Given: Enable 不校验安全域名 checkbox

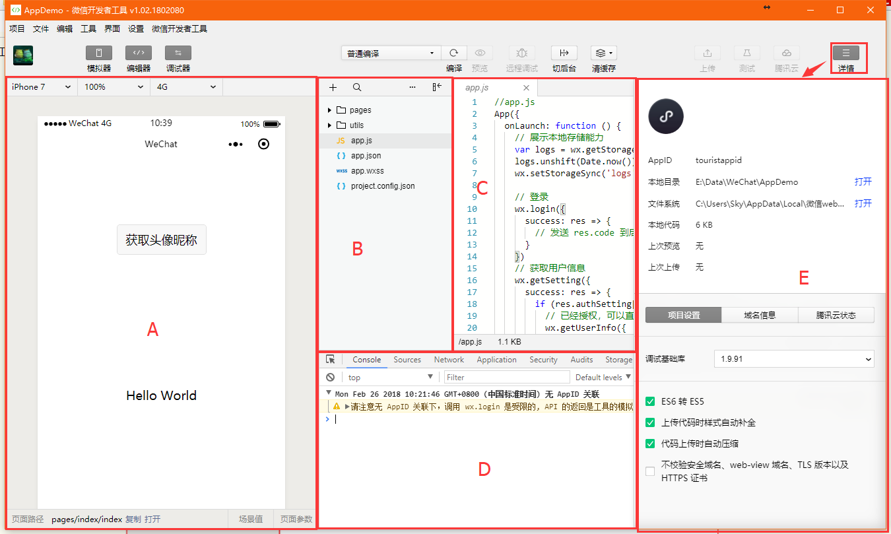Looking at the screenshot, I should (651, 471).
